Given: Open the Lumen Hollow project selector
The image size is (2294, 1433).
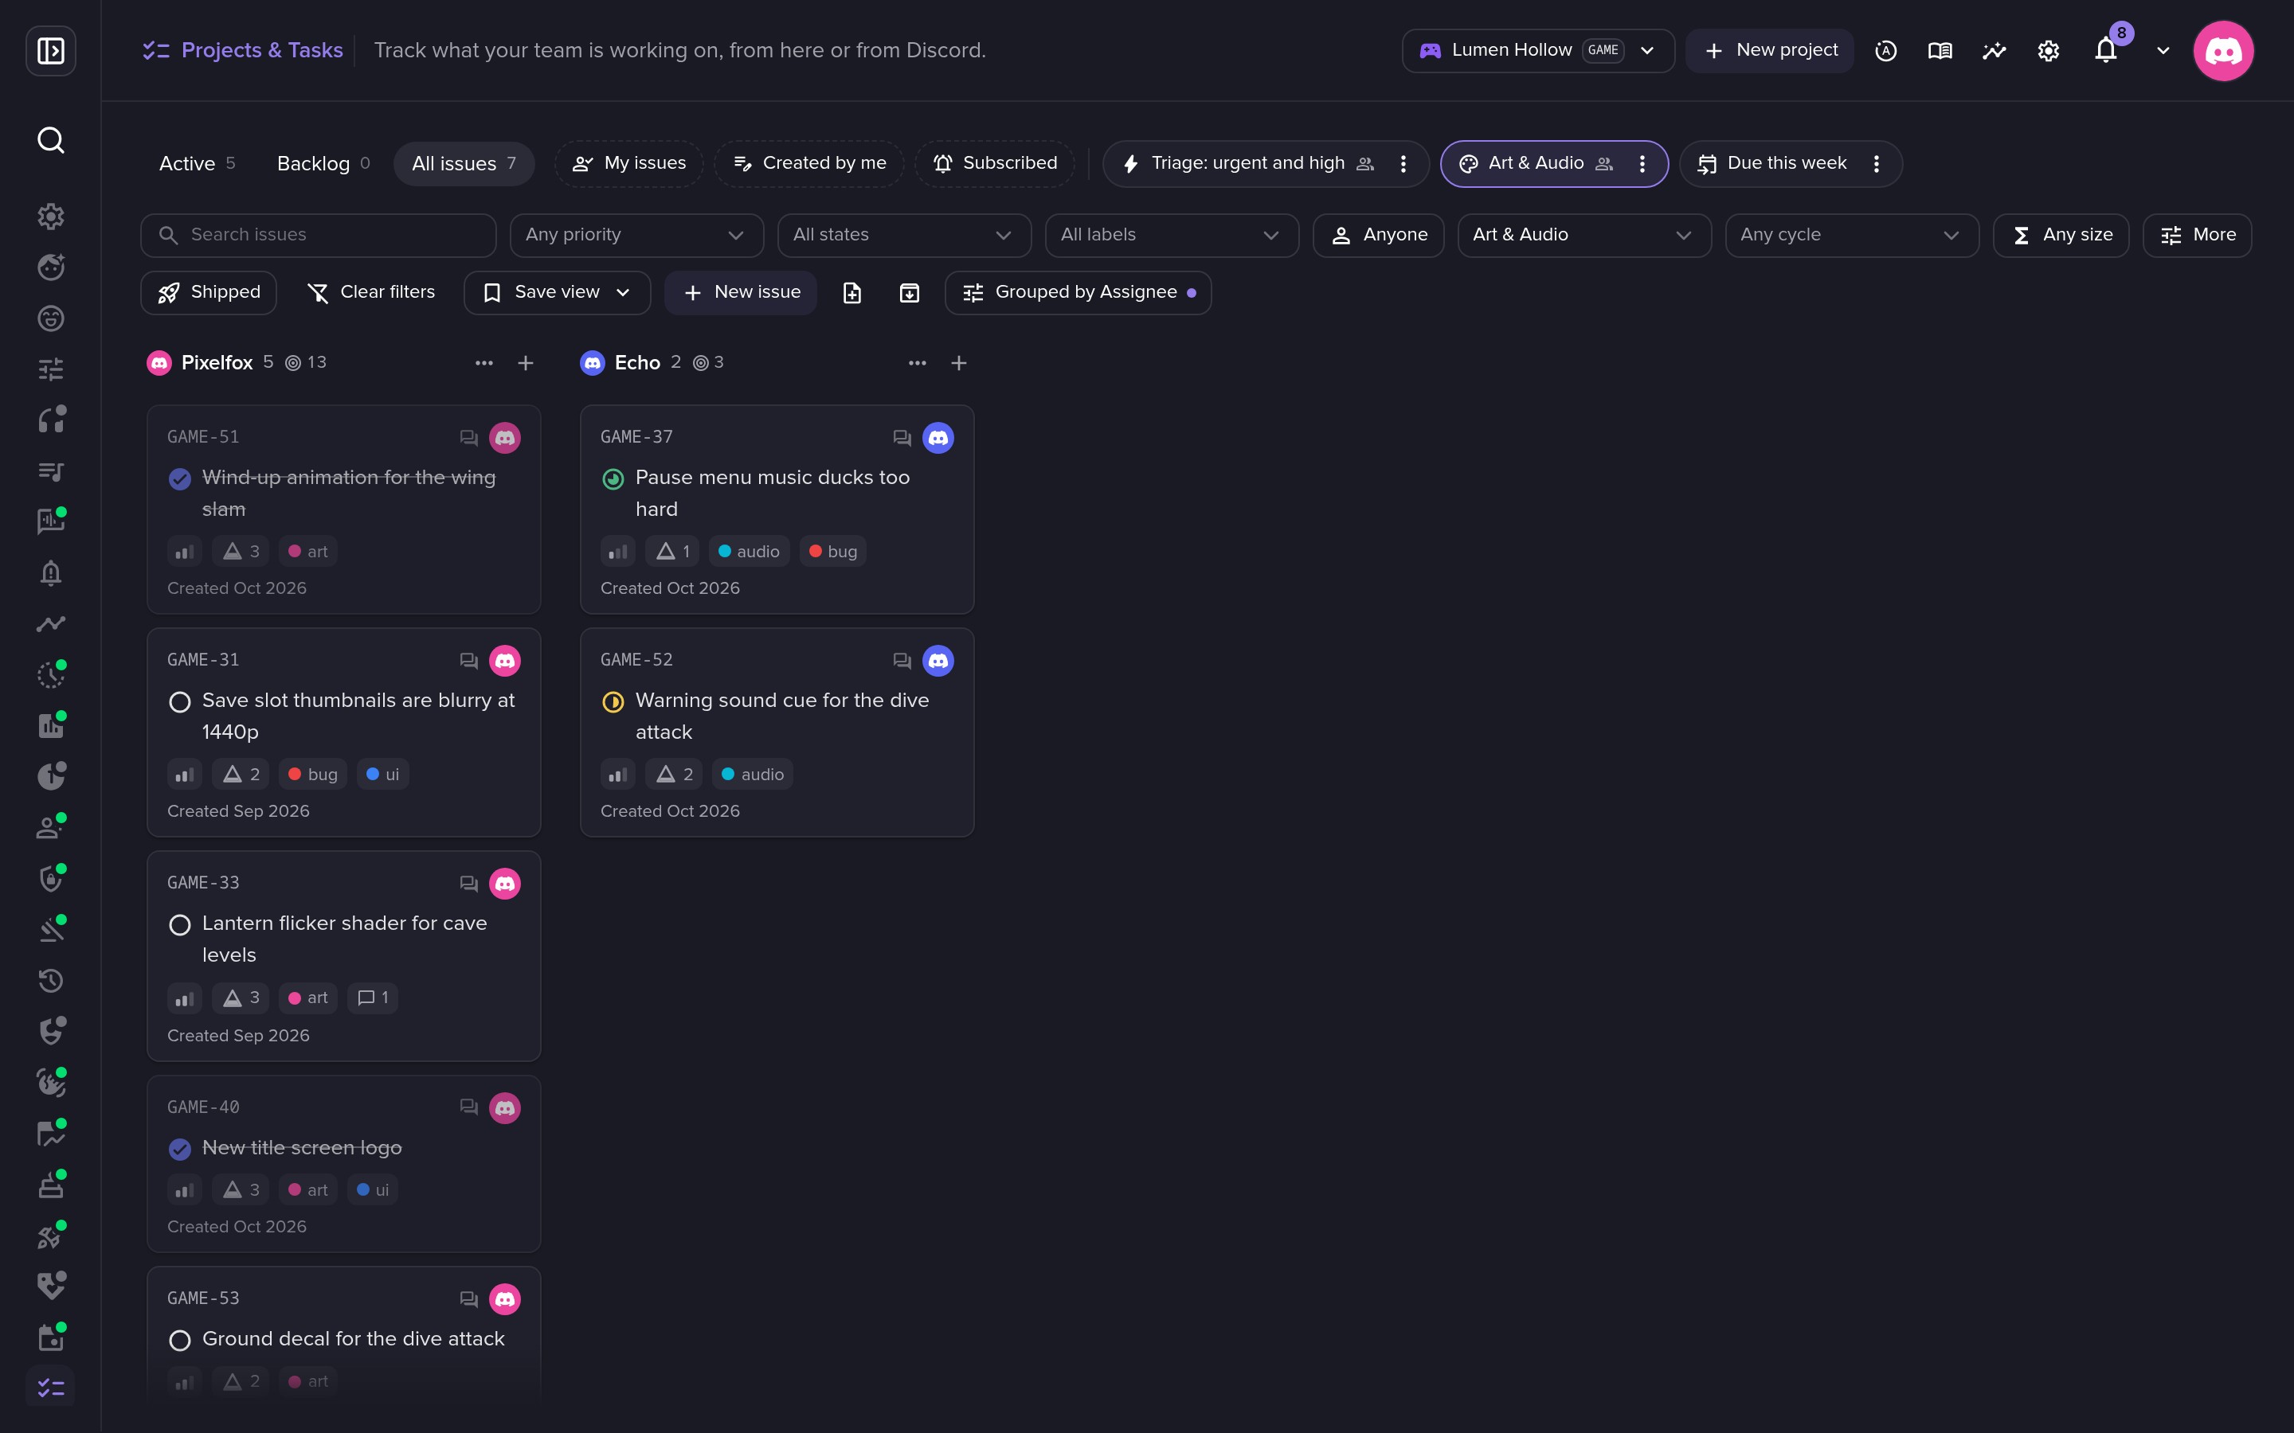Looking at the screenshot, I should click(1537, 50).
